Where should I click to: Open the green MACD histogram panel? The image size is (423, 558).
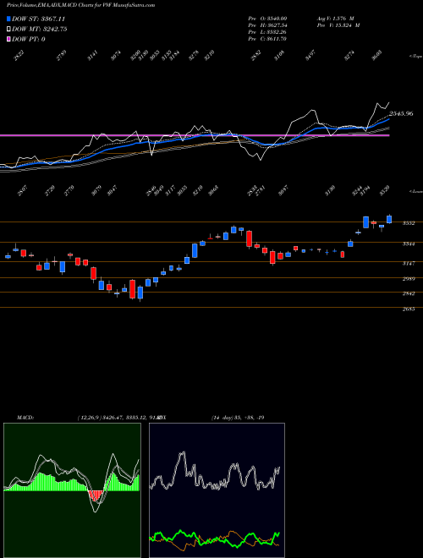pos(72,490)
